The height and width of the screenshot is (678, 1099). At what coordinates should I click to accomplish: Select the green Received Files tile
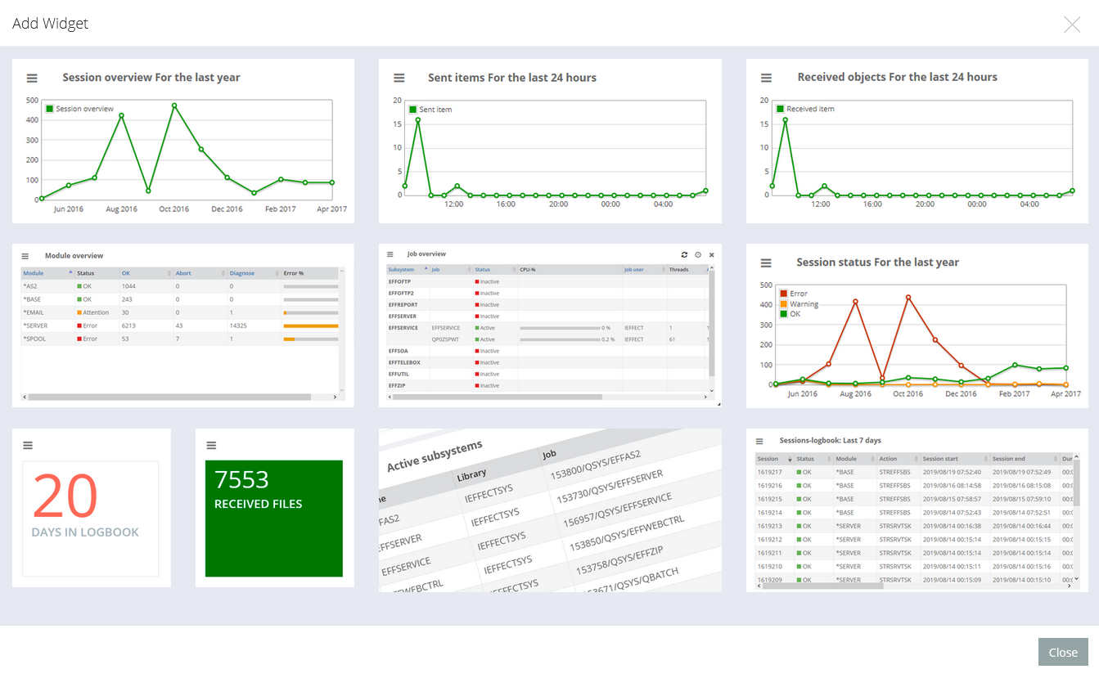coord(273,519)
